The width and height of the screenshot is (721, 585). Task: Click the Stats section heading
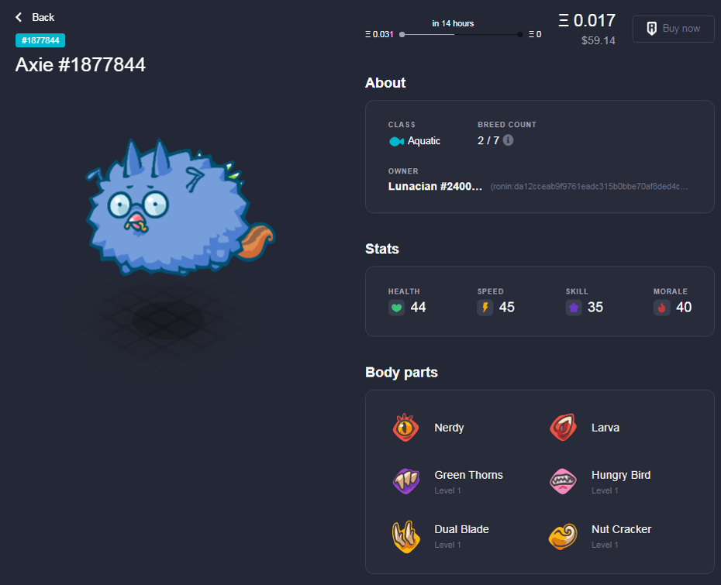382,249
